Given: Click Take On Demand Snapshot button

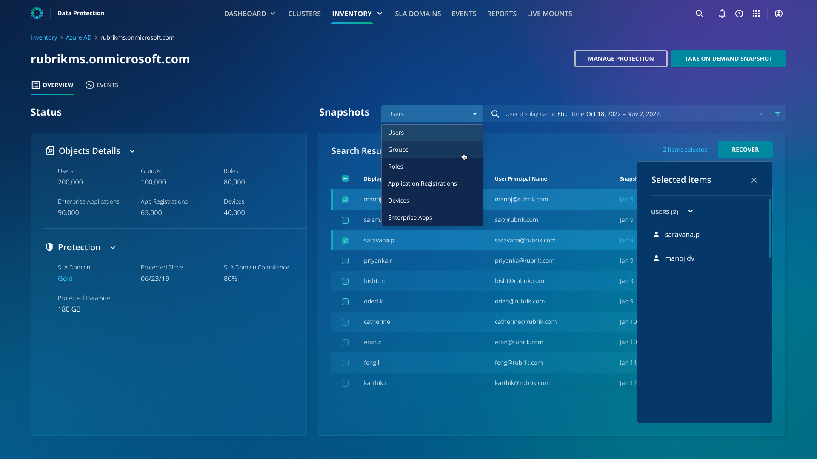Looking at the screenshot, I should pos(728,59).
